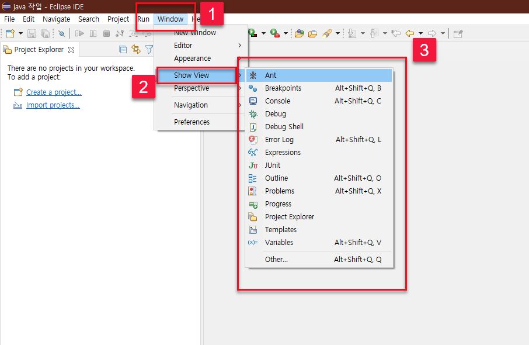Click the Search flashlight toolbar icon
The height and width of the screenshot is (345, 529).
(x=326, y=33)
